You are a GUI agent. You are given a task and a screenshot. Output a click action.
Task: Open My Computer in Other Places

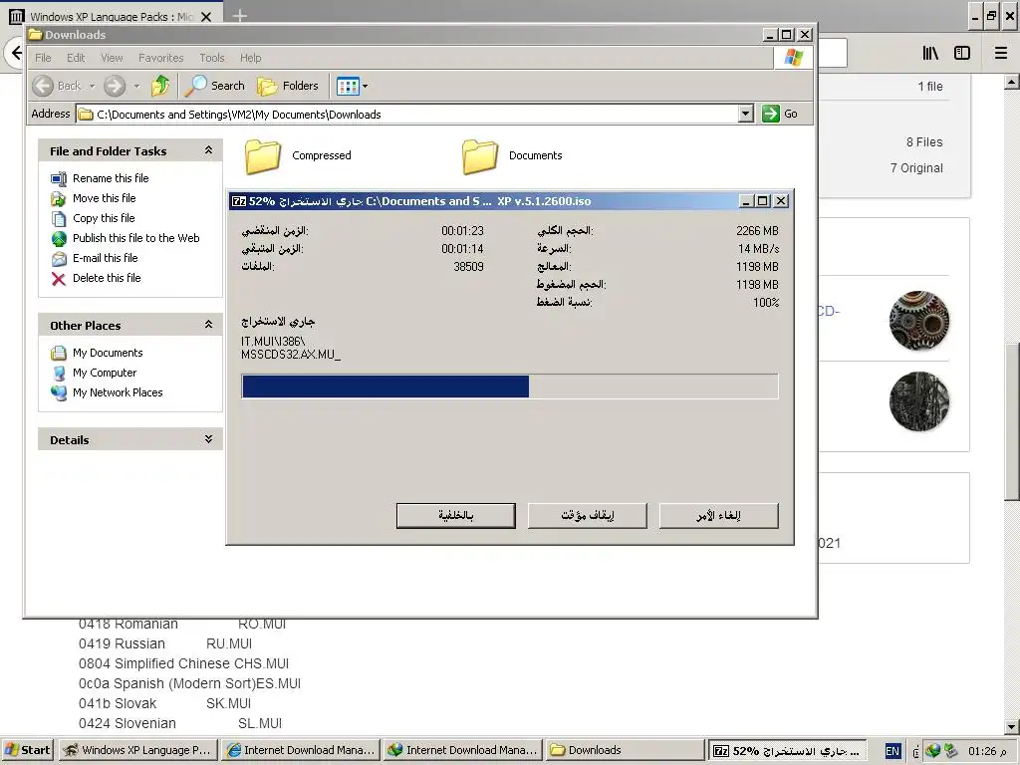point(105,373)
